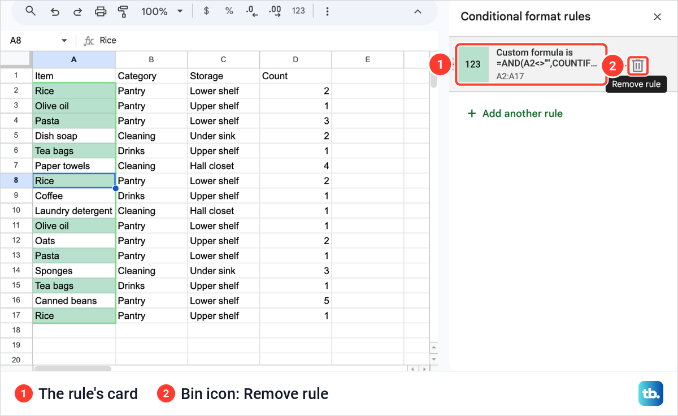This screenshot has height=416, width=678.
Task: Click the Print icon
Action: coord(101,11)
